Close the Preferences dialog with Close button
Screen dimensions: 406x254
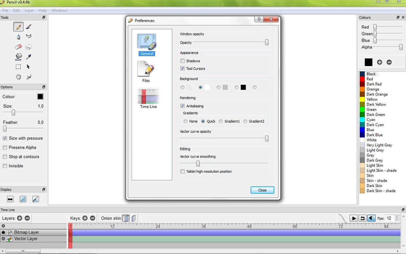click(x=262, y=190)
